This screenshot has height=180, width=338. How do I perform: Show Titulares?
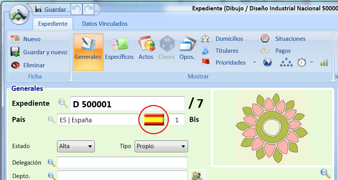tap(227, 50)
